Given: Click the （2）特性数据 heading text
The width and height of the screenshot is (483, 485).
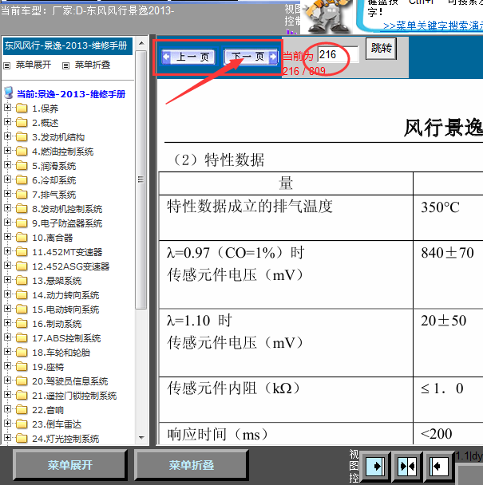Looking at the screenshot, I should coord(218,160).
